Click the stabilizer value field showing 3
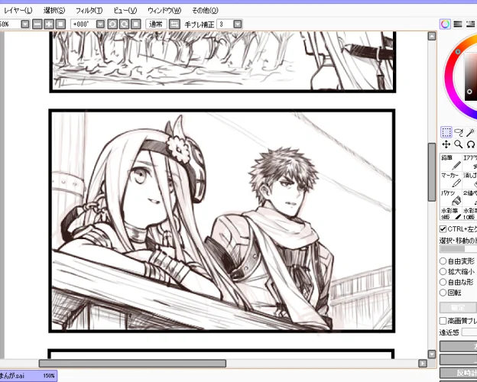Viewport: 477px width, 382px height. pyautogui.click(x=225, y=24)
